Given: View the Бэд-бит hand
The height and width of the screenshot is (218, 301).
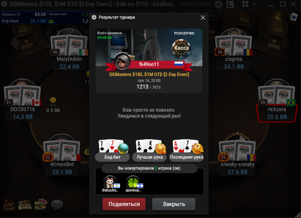Looking at the screenshot, I should pos(112,150).
